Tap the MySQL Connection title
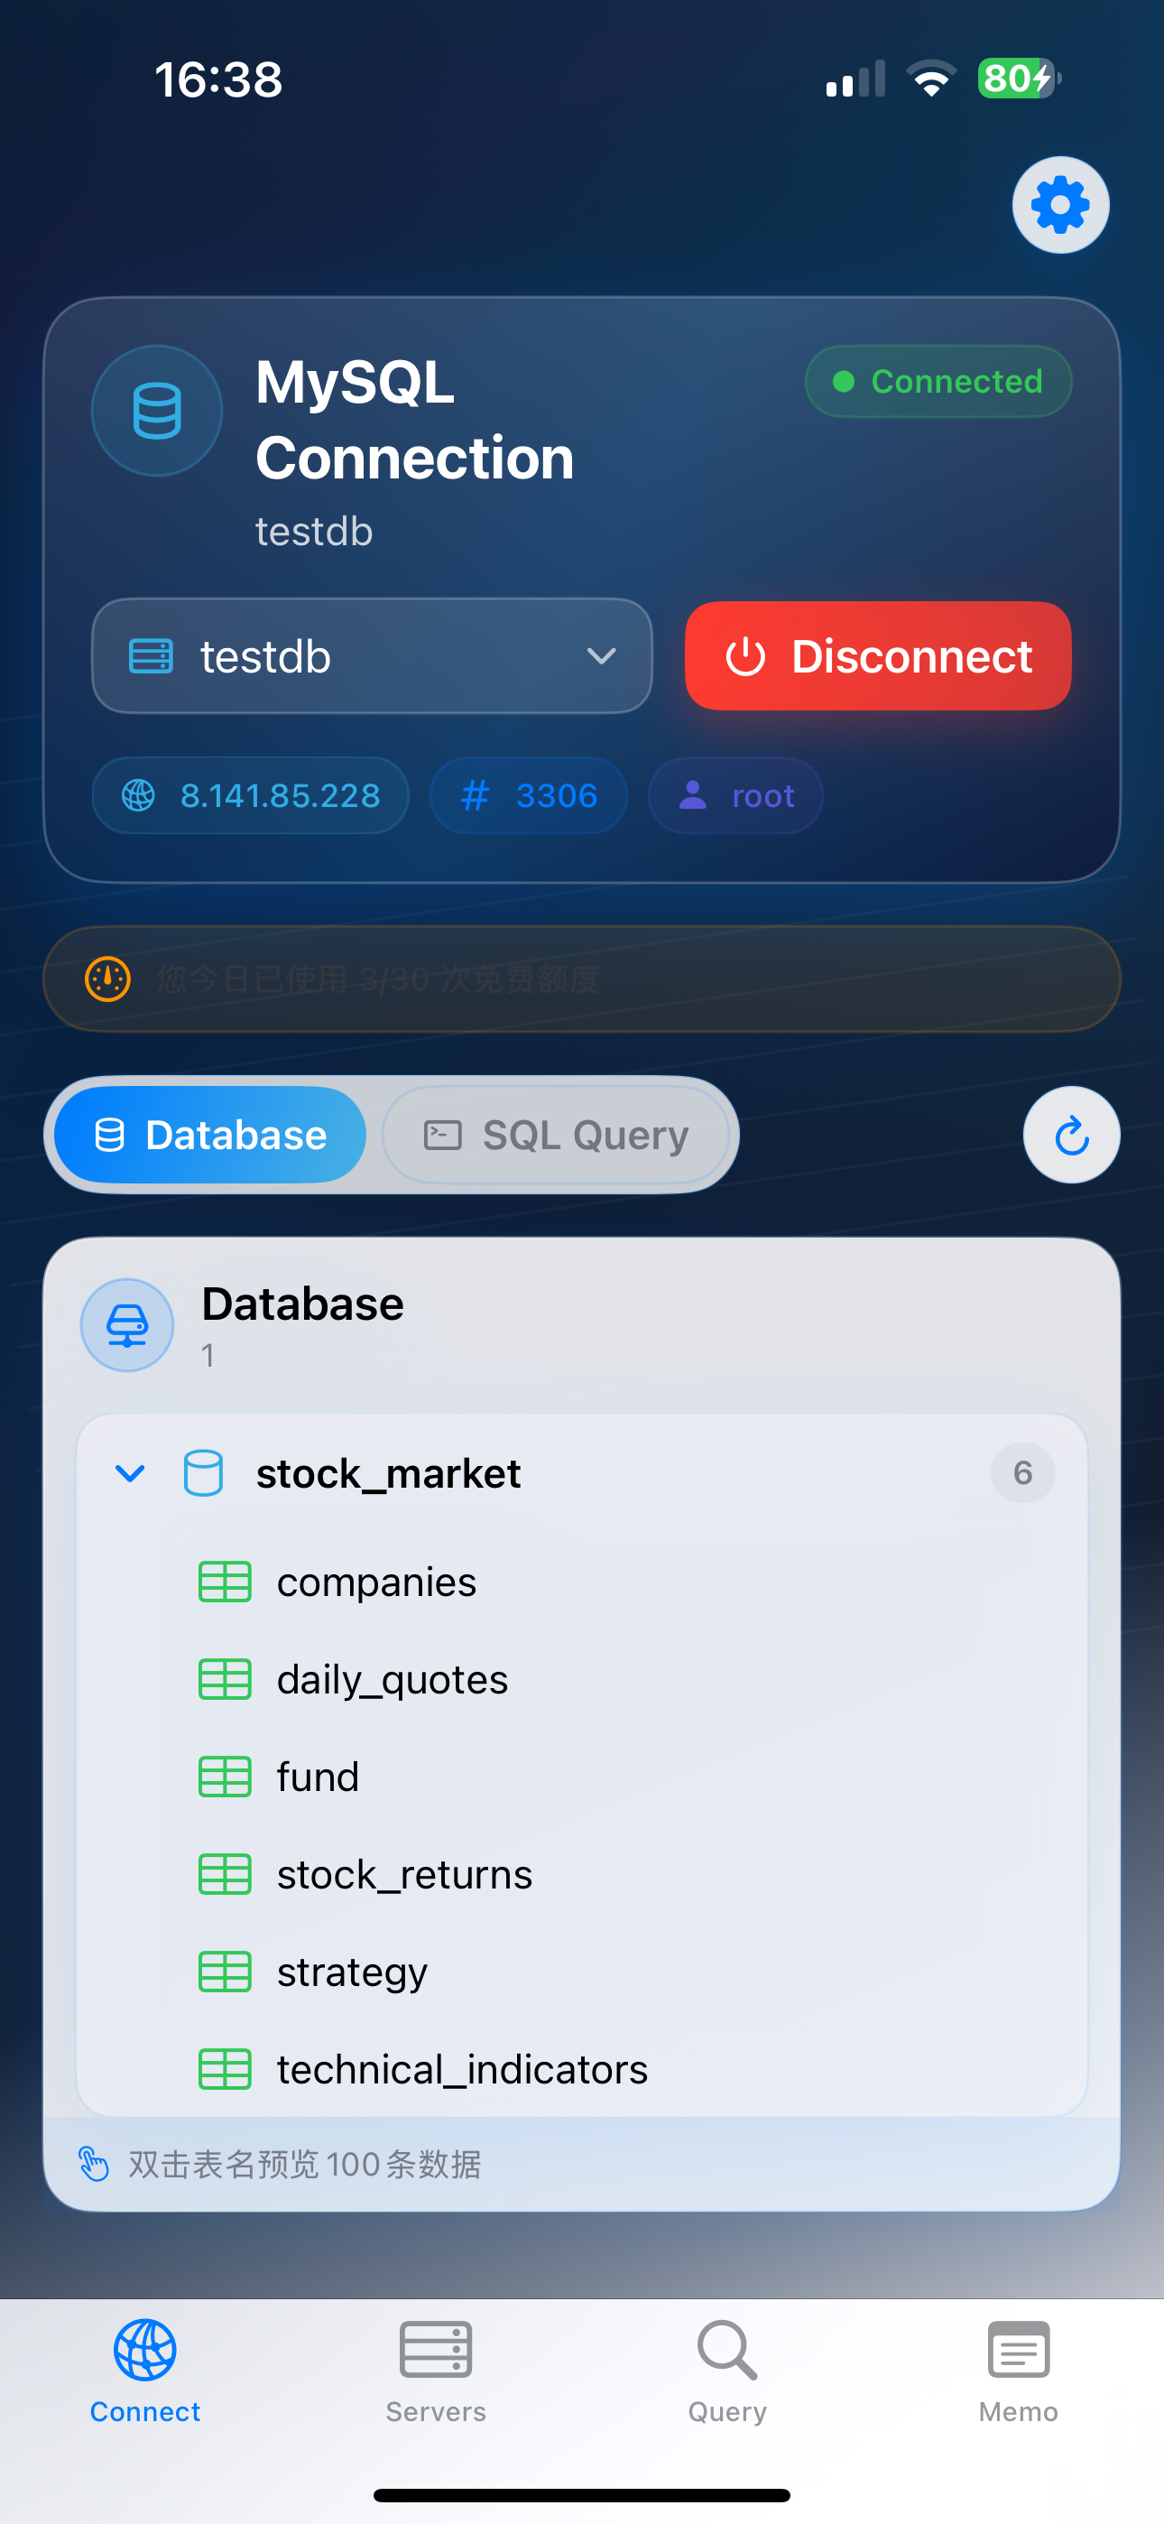The image size is (1164, 2524). point(414,420)
